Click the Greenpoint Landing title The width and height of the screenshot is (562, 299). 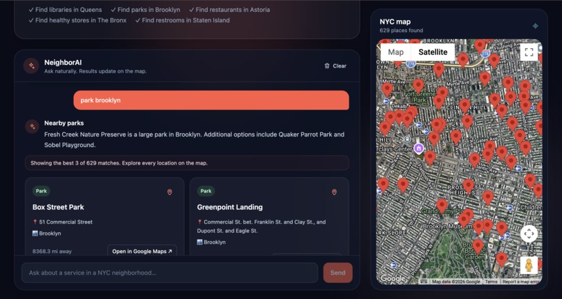(229, 207)
